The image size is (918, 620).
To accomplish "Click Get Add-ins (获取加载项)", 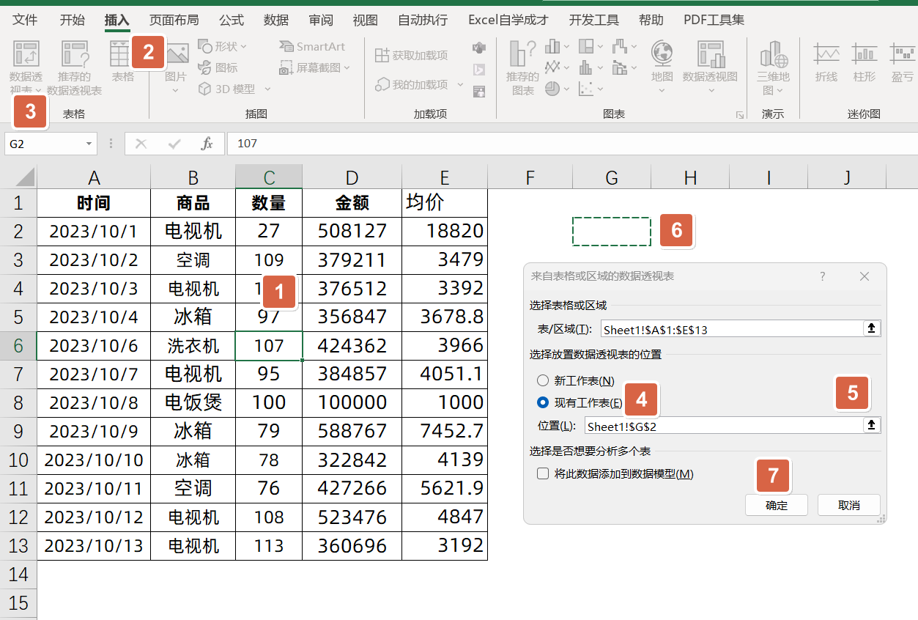I will 412,55.
